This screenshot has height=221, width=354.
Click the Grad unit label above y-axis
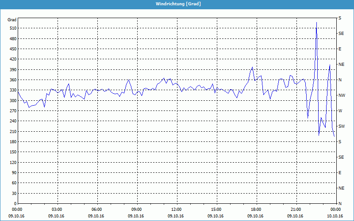12,20
